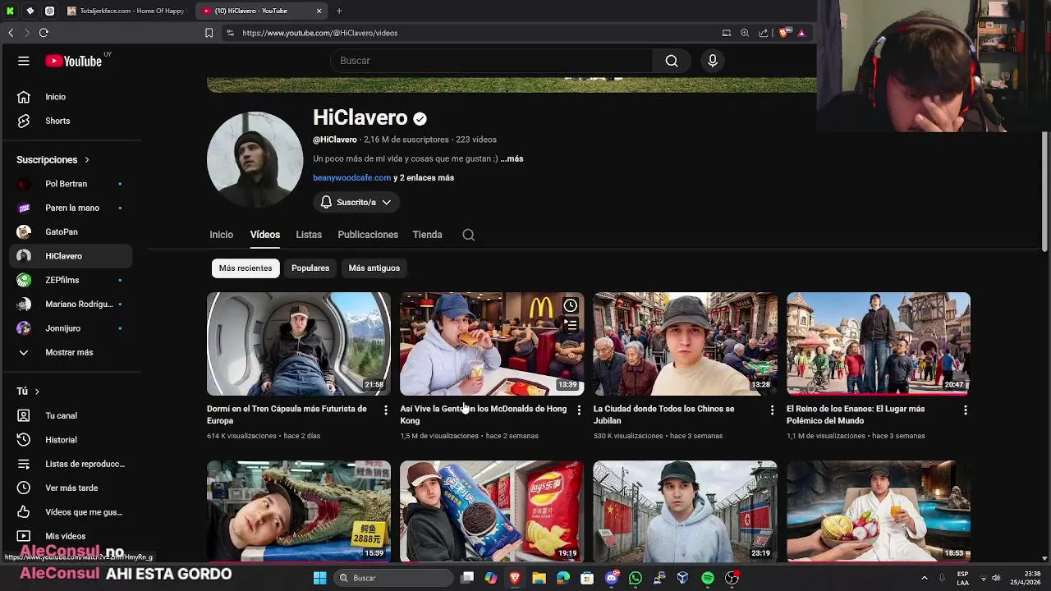Open Tu canal in sidebar
The image size is (1051, 591).
coord(71,415)
